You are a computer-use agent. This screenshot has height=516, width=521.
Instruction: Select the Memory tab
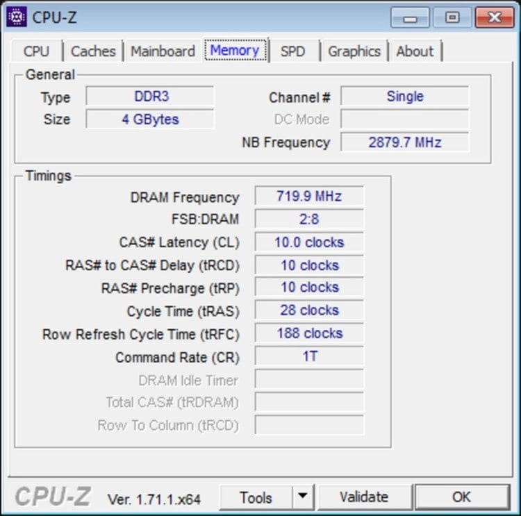point(235,51)
